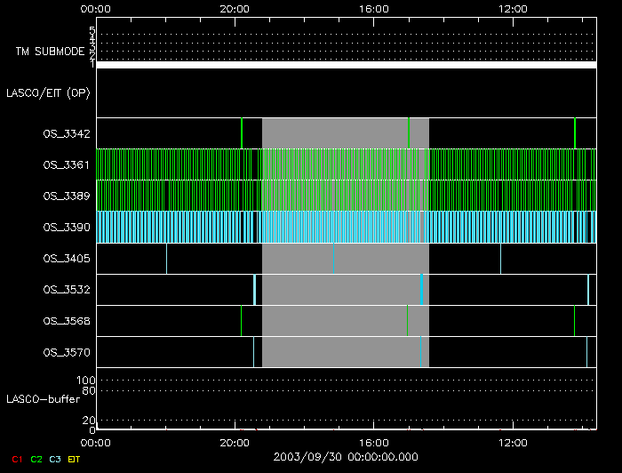
Task: Click the leftmost white marker in OS_3405 row
Action: [166, 259]
